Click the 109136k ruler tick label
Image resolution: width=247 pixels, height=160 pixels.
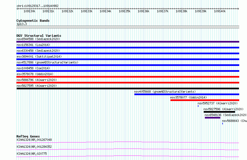pos(143,11)
